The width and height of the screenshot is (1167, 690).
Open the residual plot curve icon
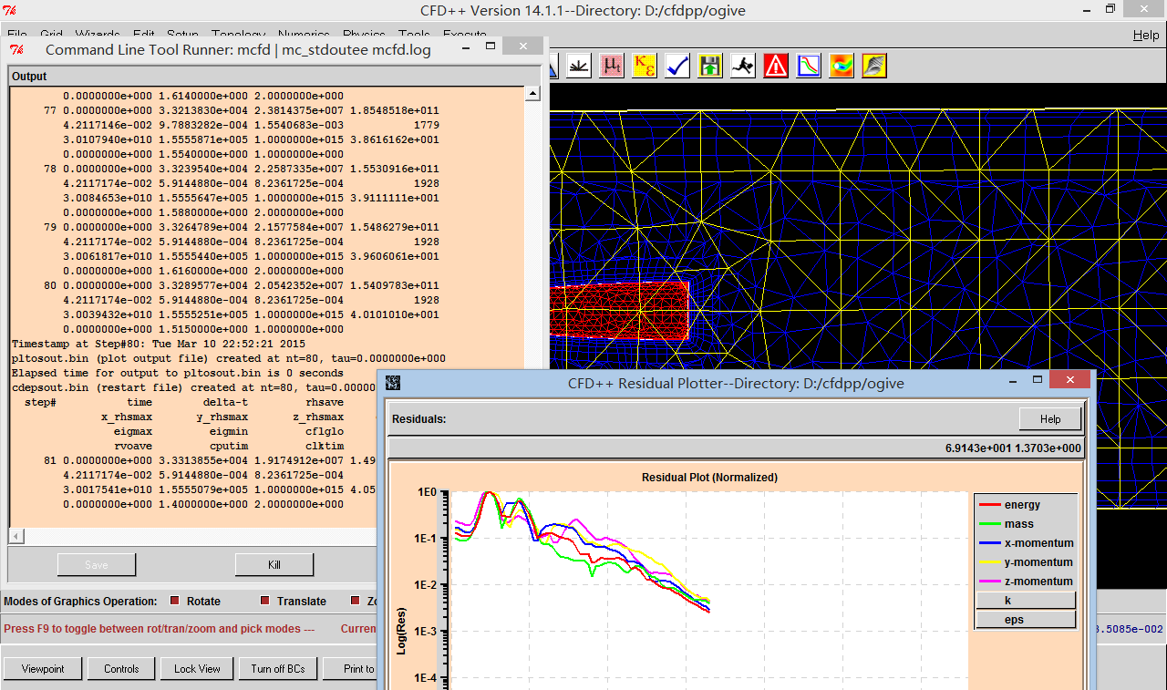tap(809, 66)
